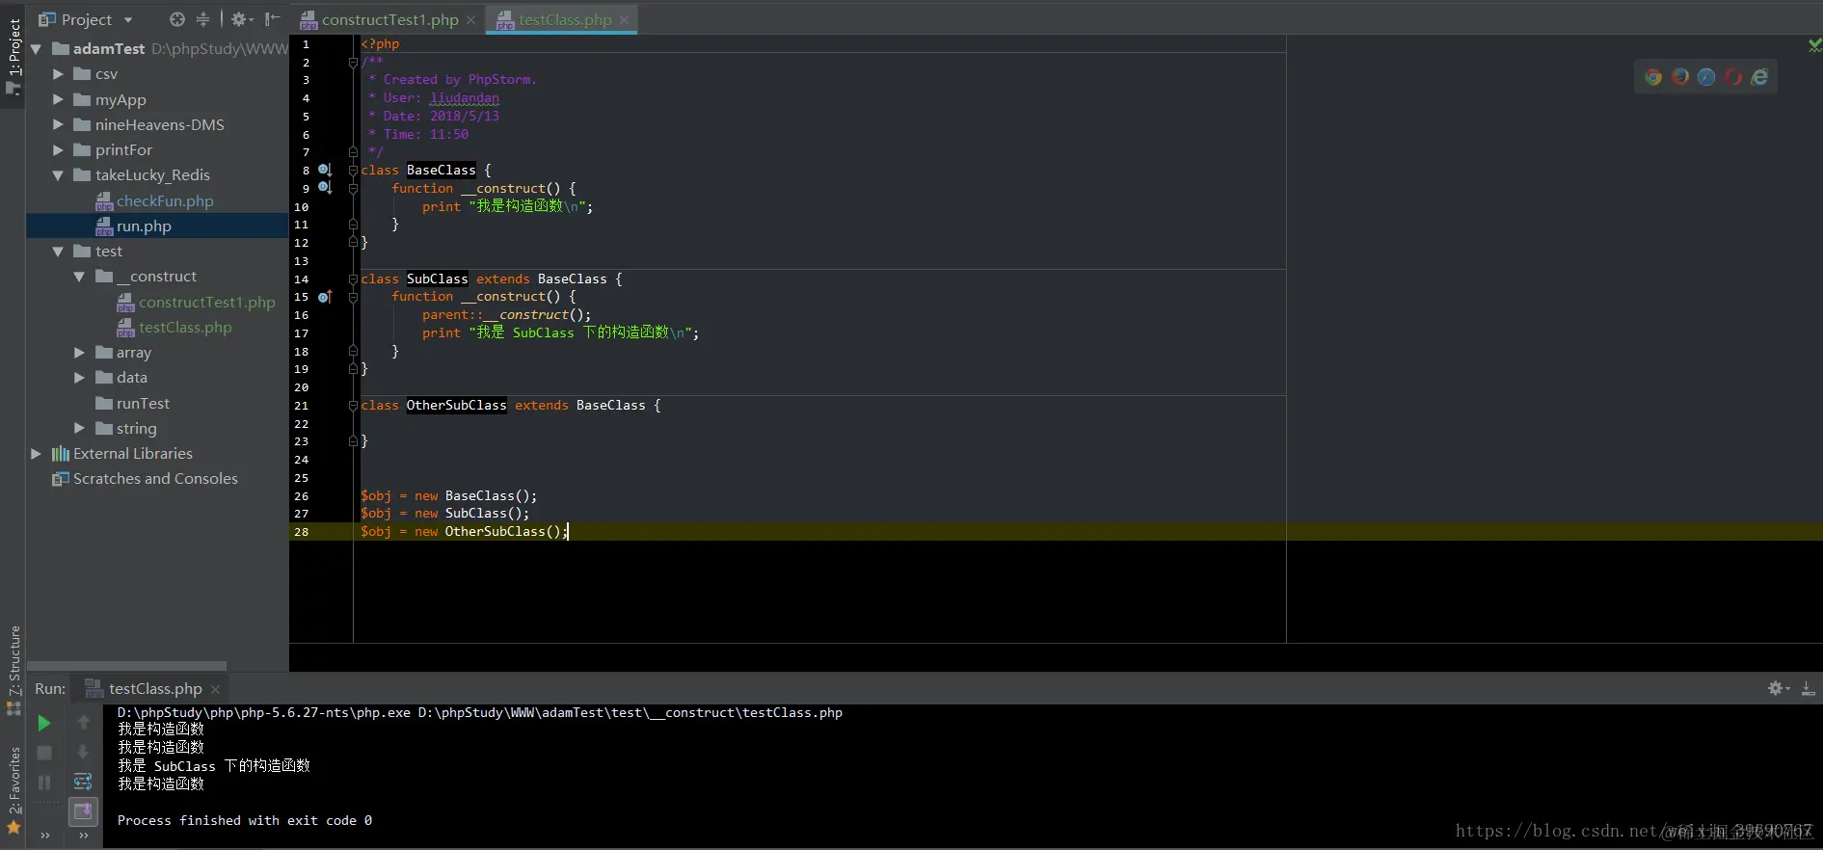Screen dimensions: 1823x850
Task: Click the Pause output icon
Action: pos(44,783)
